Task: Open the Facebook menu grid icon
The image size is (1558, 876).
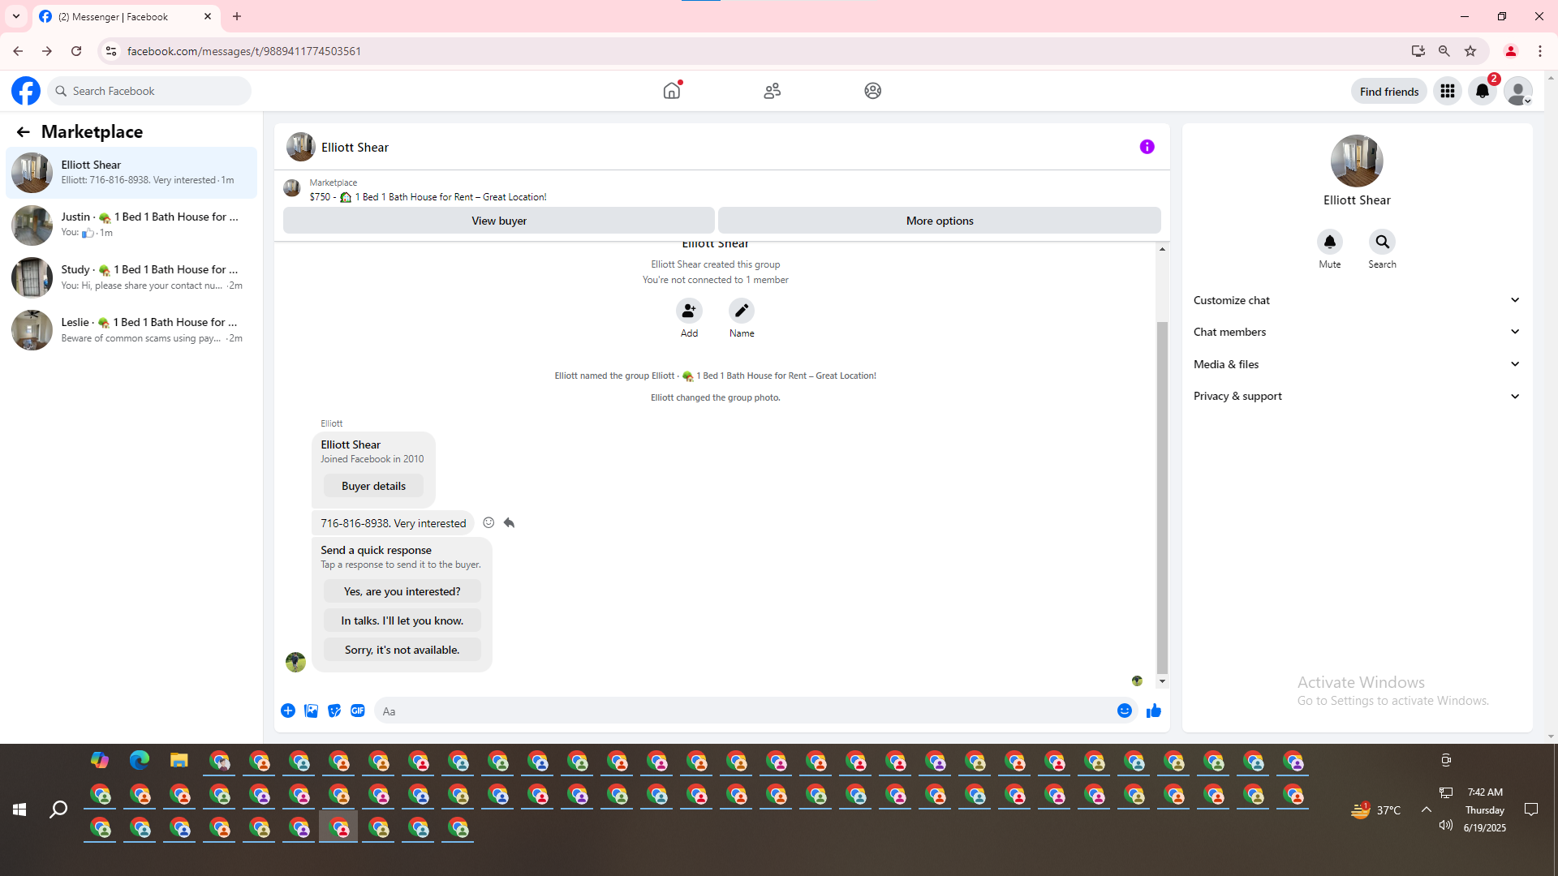Action: click(x=1448, y=92)
